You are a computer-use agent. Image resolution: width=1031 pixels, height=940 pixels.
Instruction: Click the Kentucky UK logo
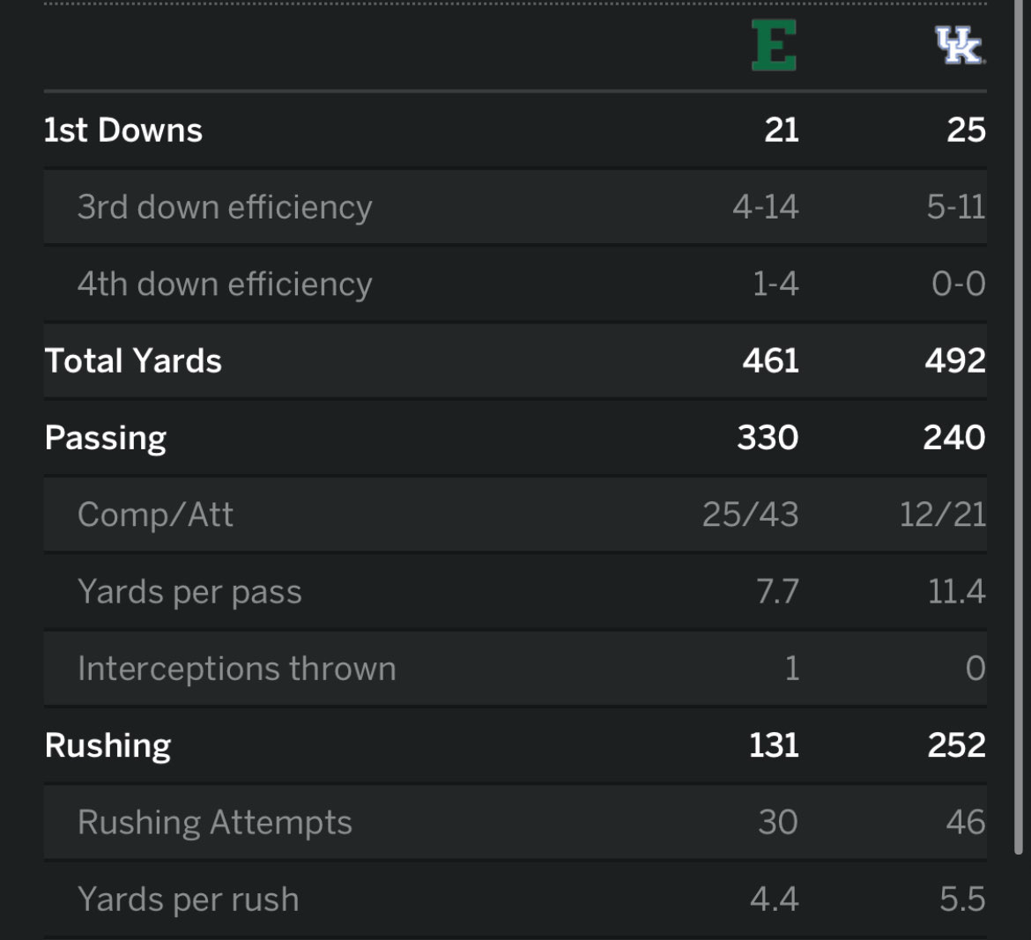pos(960,47)
